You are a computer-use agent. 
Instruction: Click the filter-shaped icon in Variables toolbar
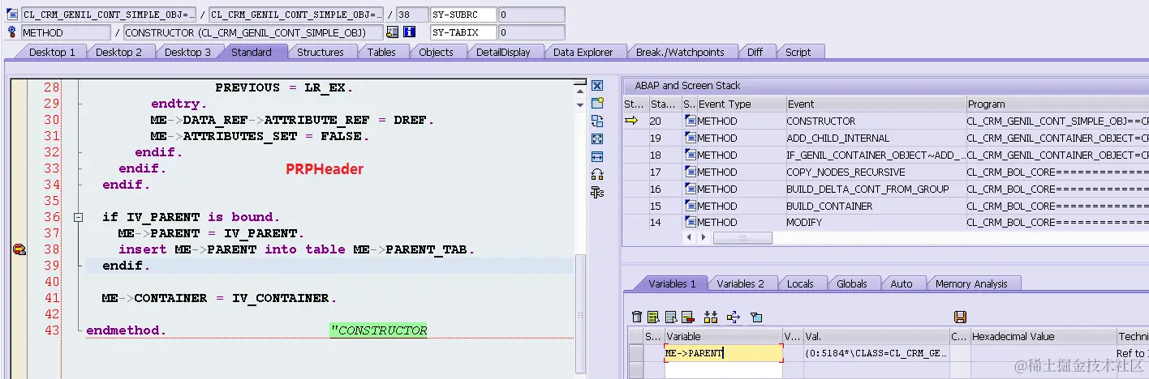(756, 317)
